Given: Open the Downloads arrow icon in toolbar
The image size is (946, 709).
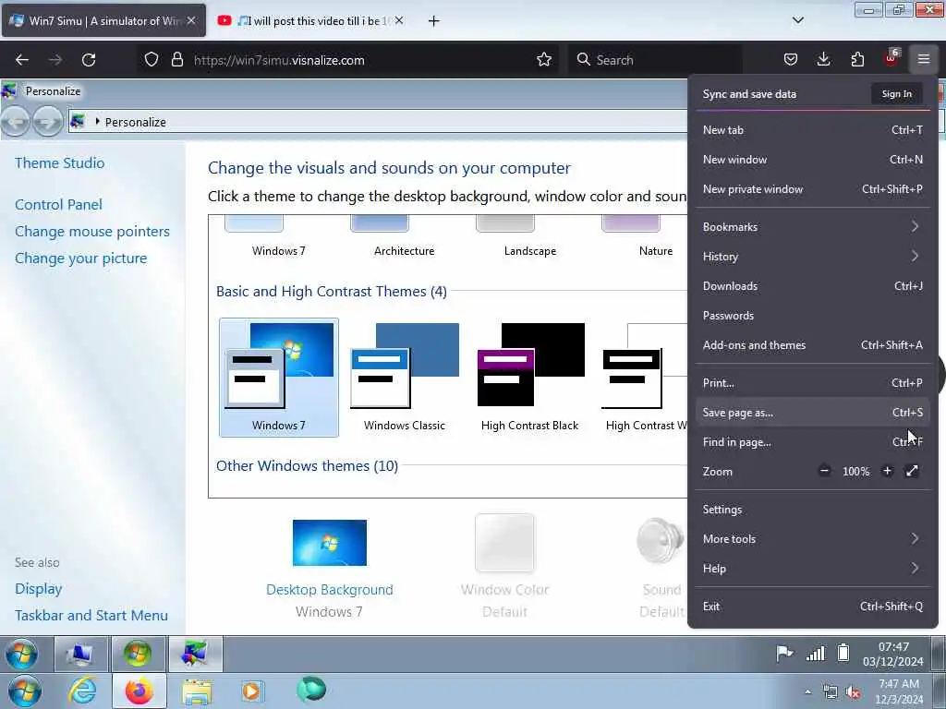Looking at the screenshot, I should tap(823, 59).
